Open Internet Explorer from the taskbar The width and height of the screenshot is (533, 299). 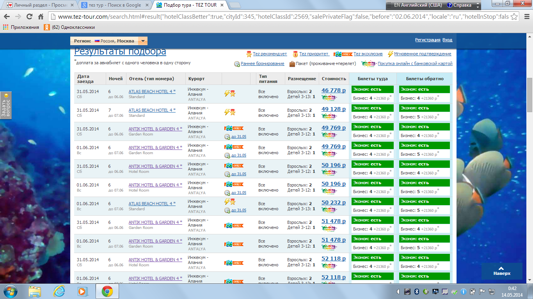click(59, 291)
